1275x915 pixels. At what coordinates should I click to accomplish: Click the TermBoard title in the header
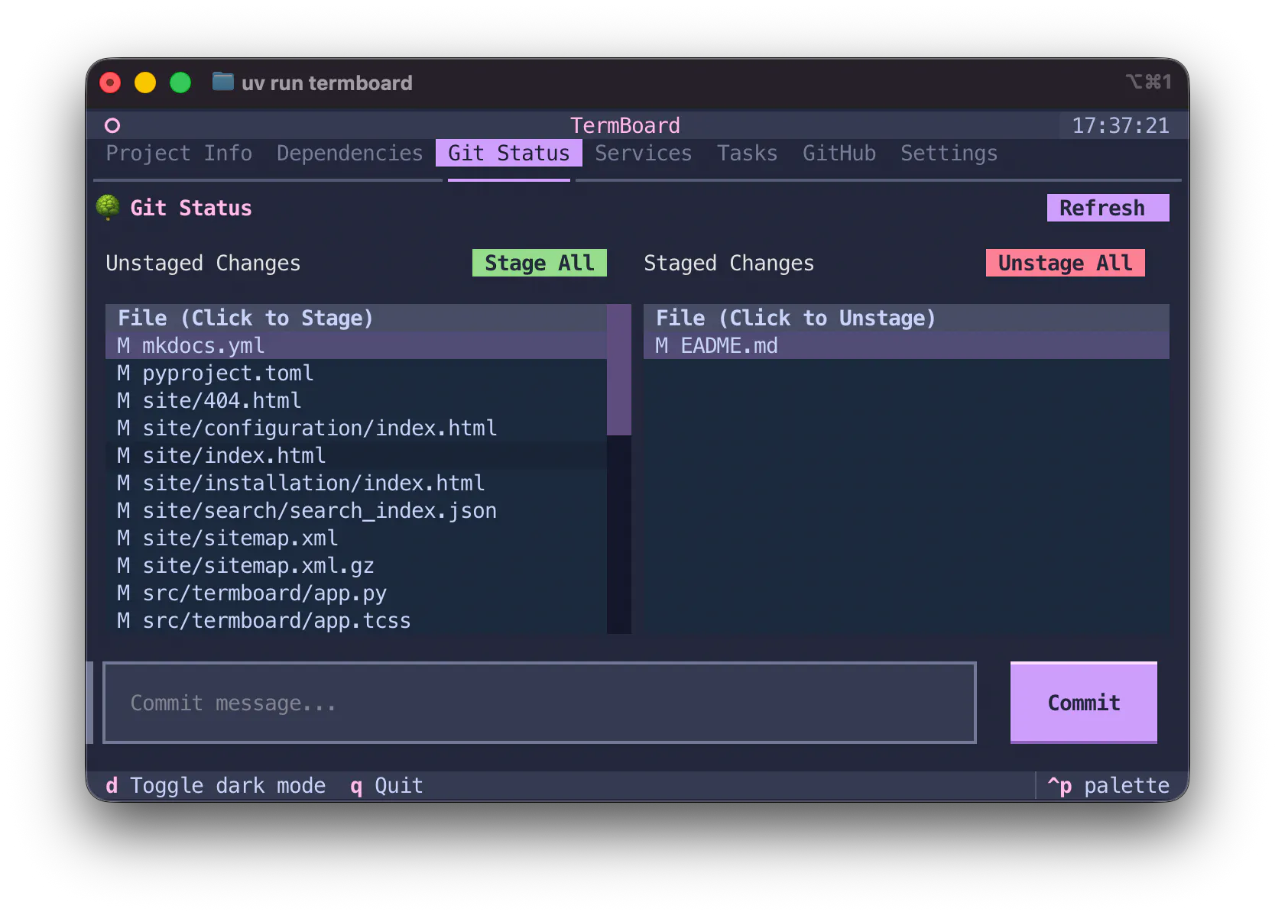[625, 125]
